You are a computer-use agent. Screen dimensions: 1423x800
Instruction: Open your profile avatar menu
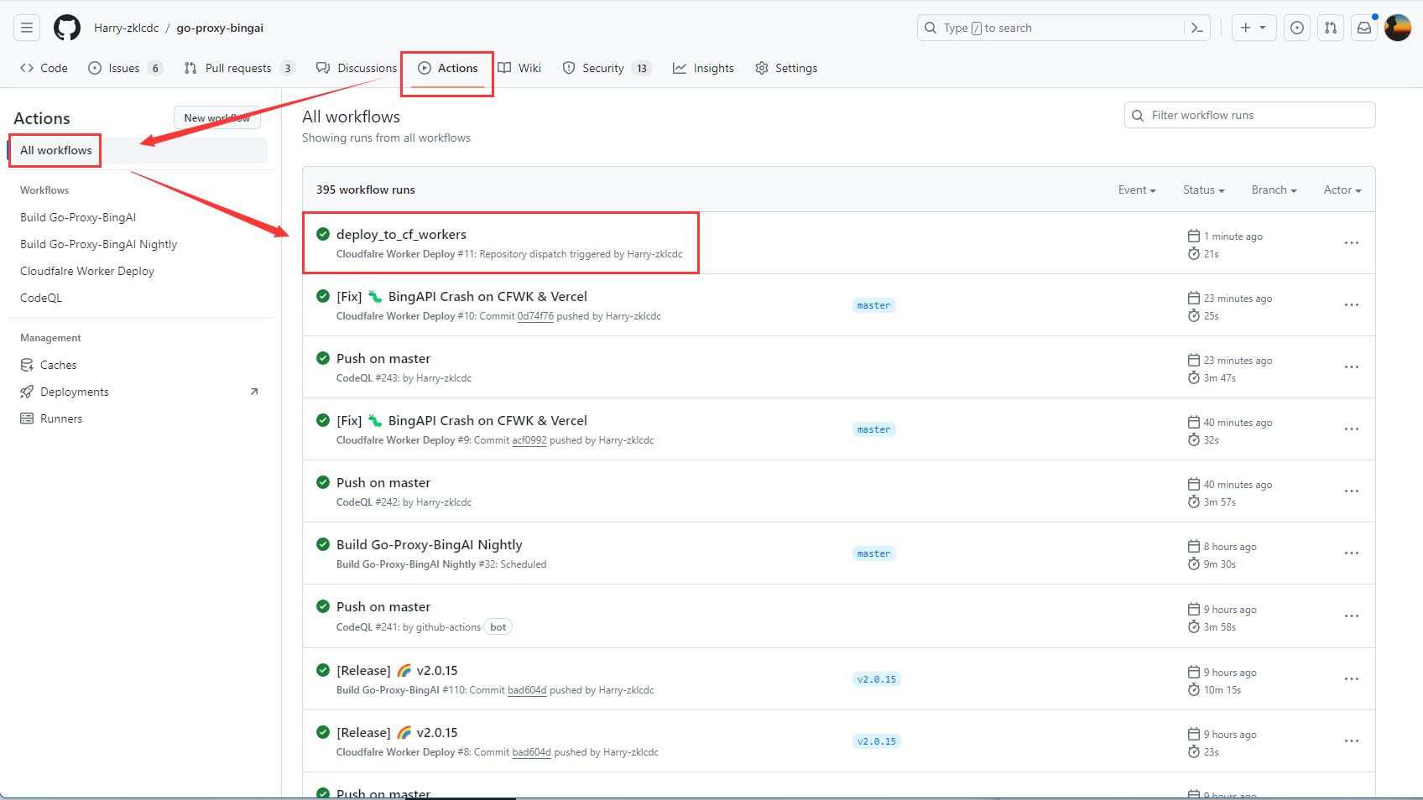pos(1398,27)
